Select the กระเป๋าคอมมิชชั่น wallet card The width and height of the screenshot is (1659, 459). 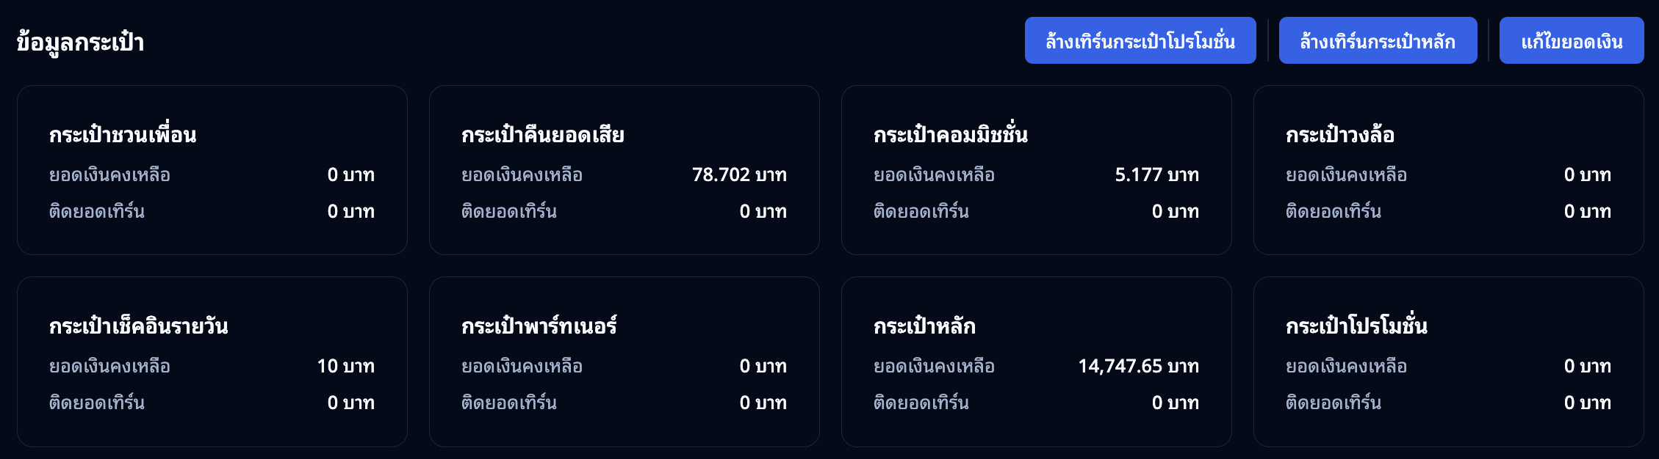(1037, 170)
